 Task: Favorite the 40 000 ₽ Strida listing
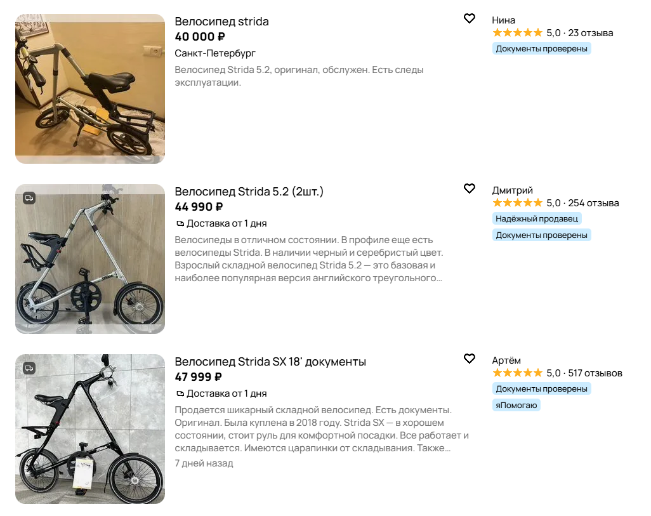470,18
